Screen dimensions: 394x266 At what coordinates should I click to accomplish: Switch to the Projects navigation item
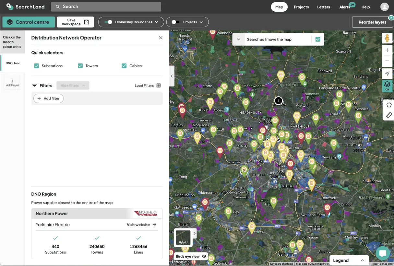pyautogui.click(x=301, y=6)
